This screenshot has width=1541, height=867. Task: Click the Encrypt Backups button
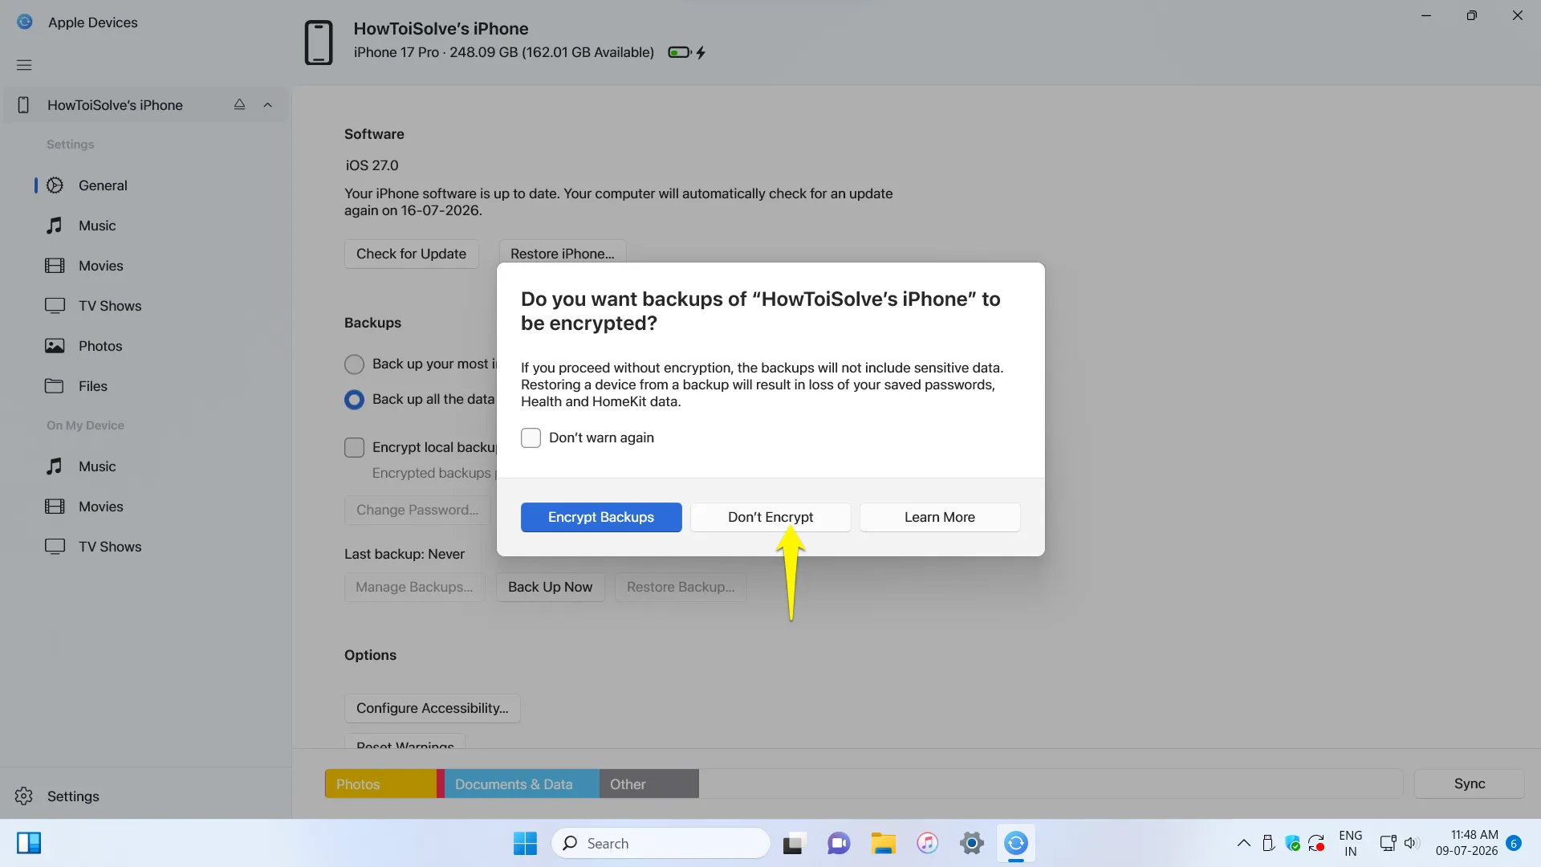pos(601,517)
